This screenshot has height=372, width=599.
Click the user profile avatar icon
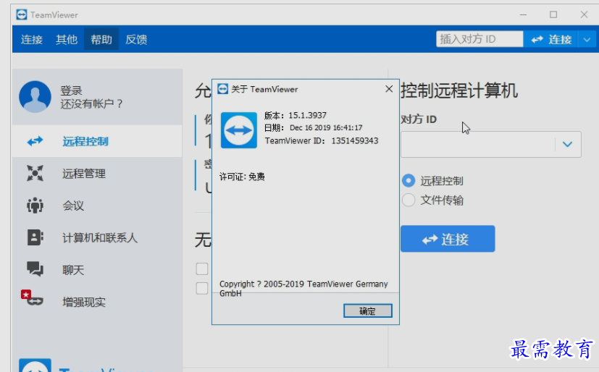(35, 96)
